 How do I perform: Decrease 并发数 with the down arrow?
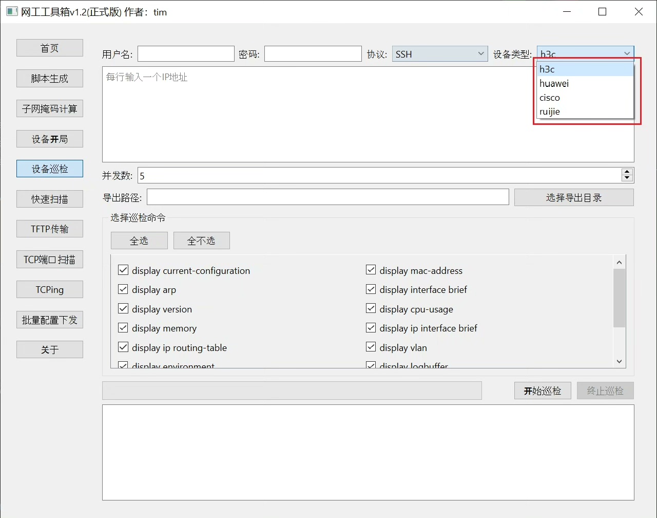pos(627,179)
